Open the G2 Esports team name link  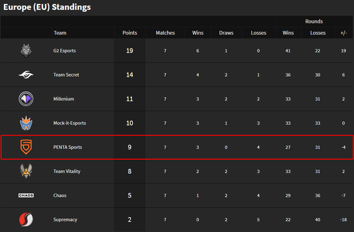click(x=65, y=50)
